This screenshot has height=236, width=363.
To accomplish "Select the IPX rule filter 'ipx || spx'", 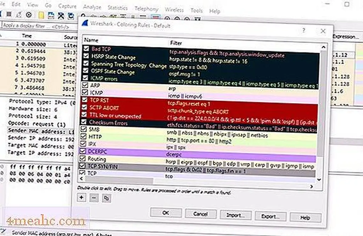I will (x=176, y=147).
